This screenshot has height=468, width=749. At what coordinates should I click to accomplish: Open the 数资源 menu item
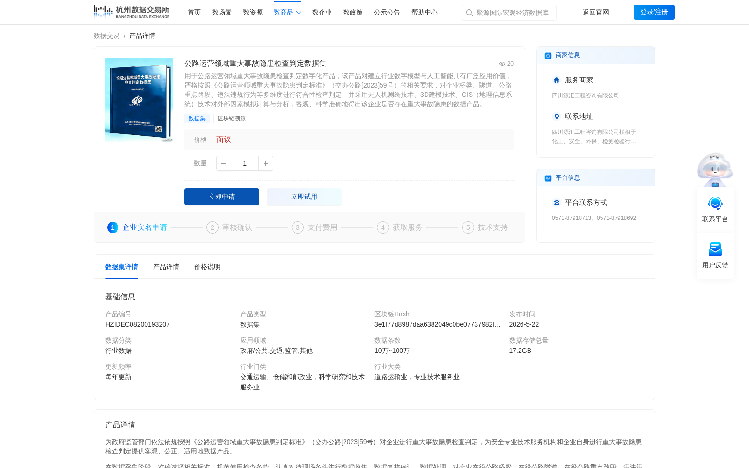coord(253,12)
